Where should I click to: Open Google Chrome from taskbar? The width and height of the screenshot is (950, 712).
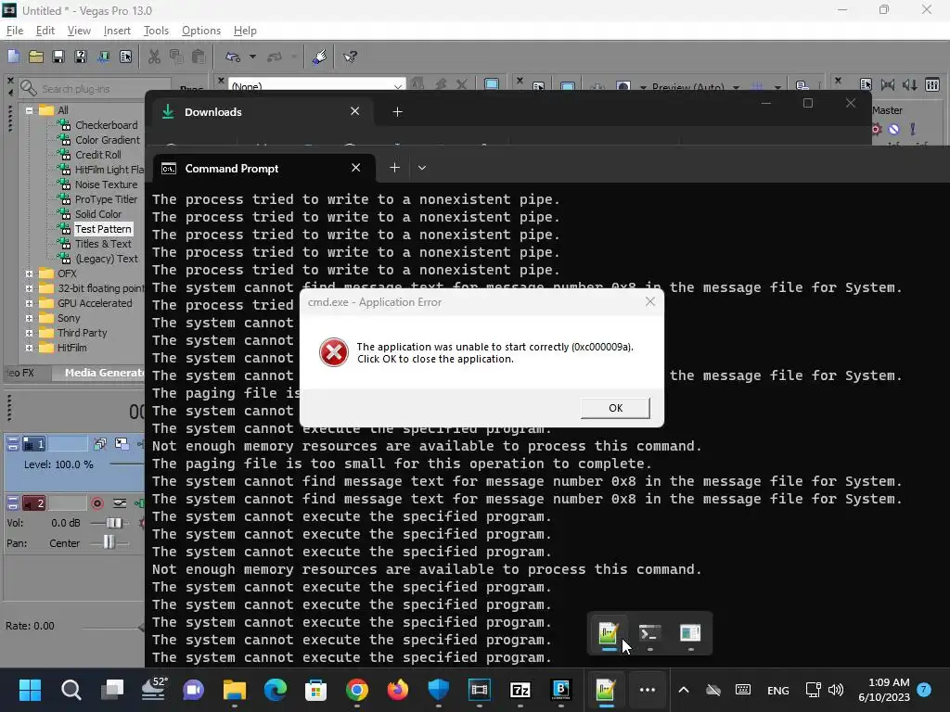click(357, 690)
